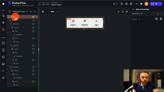Open the page selector layers icon

[3, 23]
